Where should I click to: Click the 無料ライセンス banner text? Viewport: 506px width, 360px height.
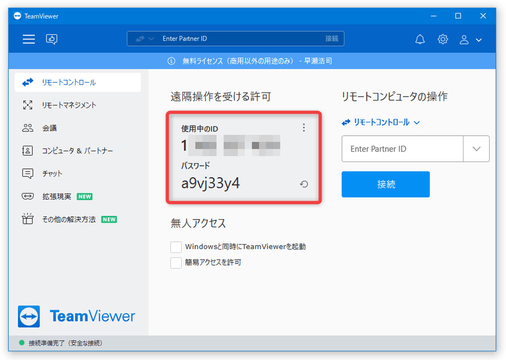257,61
